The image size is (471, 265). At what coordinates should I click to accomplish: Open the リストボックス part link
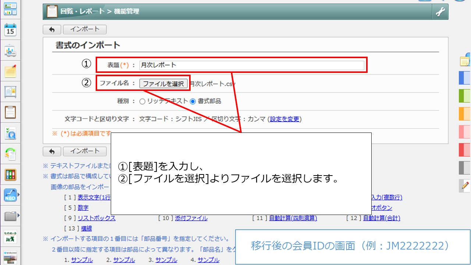(x=96, y=218)
